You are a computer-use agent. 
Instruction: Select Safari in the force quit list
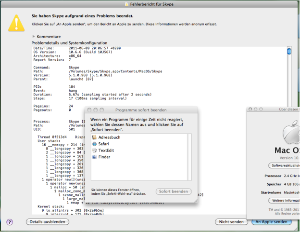pyautogui.click(x=139, y=144)
